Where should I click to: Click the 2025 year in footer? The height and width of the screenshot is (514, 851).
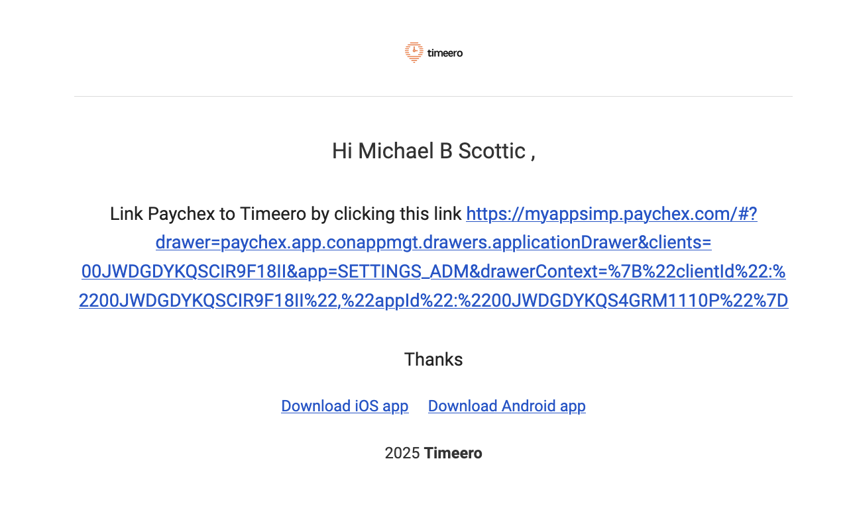(x=402, y=453)
